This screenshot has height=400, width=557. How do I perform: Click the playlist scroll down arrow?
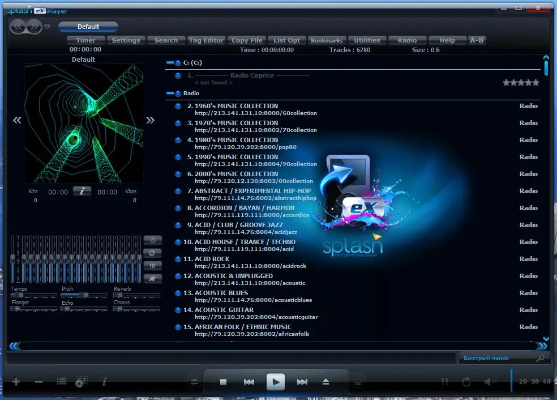(546, 338)
